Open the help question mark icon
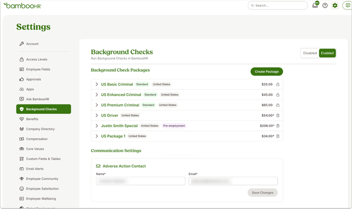This screenshot has width=352, height=209. [325, 5]
